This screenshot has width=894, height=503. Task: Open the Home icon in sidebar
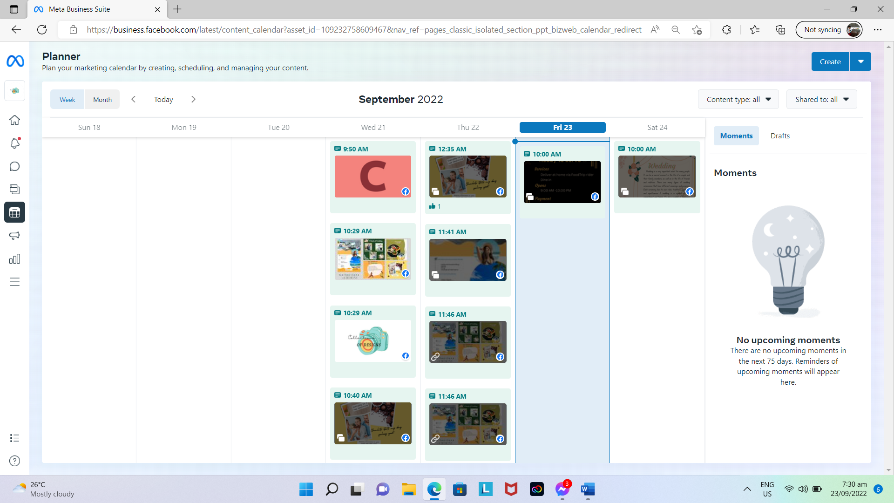pyautogui.click(x=15, y=120)
